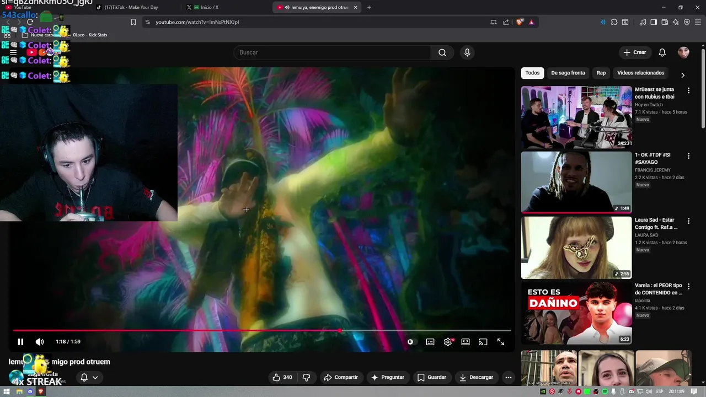Like the video (340 likes)

tap(282, 377)
